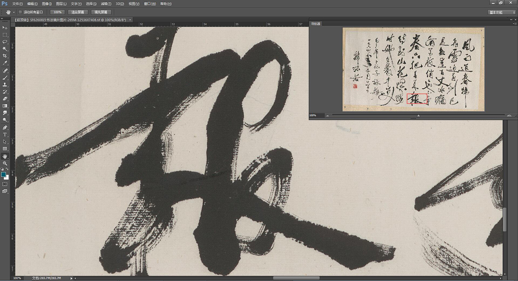Select the Pen tool
The image size is (518, 281).
pos(5,128)
